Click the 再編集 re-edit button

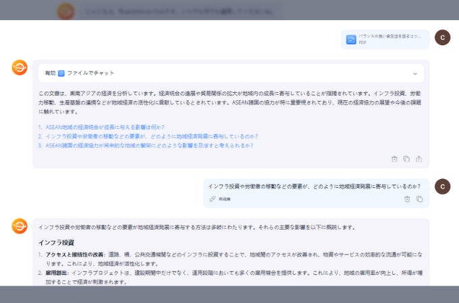225,199
